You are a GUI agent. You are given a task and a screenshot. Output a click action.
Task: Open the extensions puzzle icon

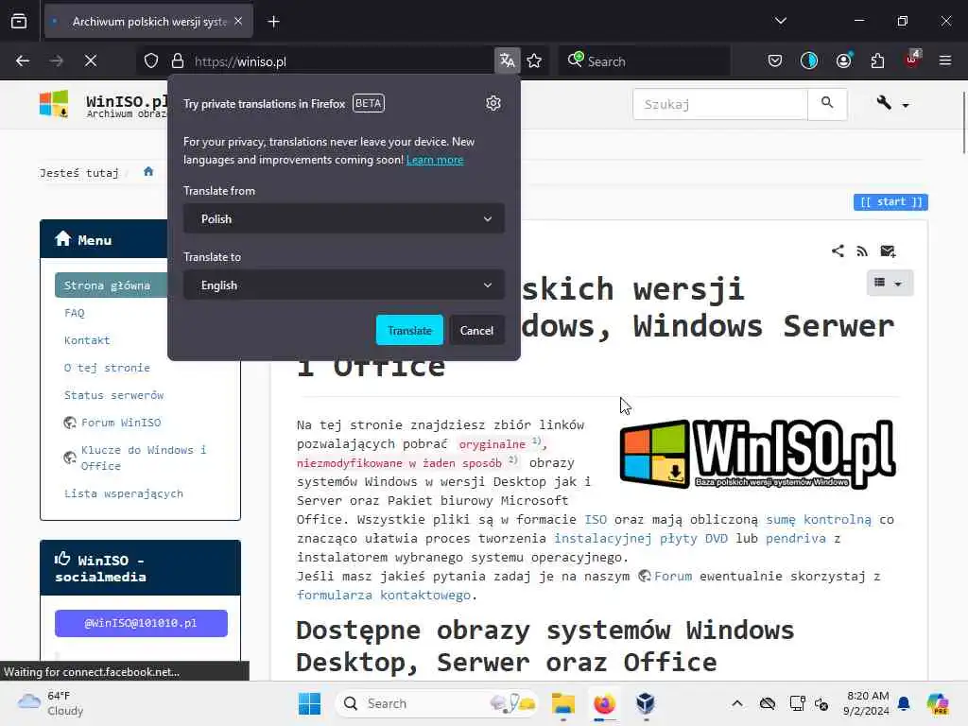pos(877,60)
